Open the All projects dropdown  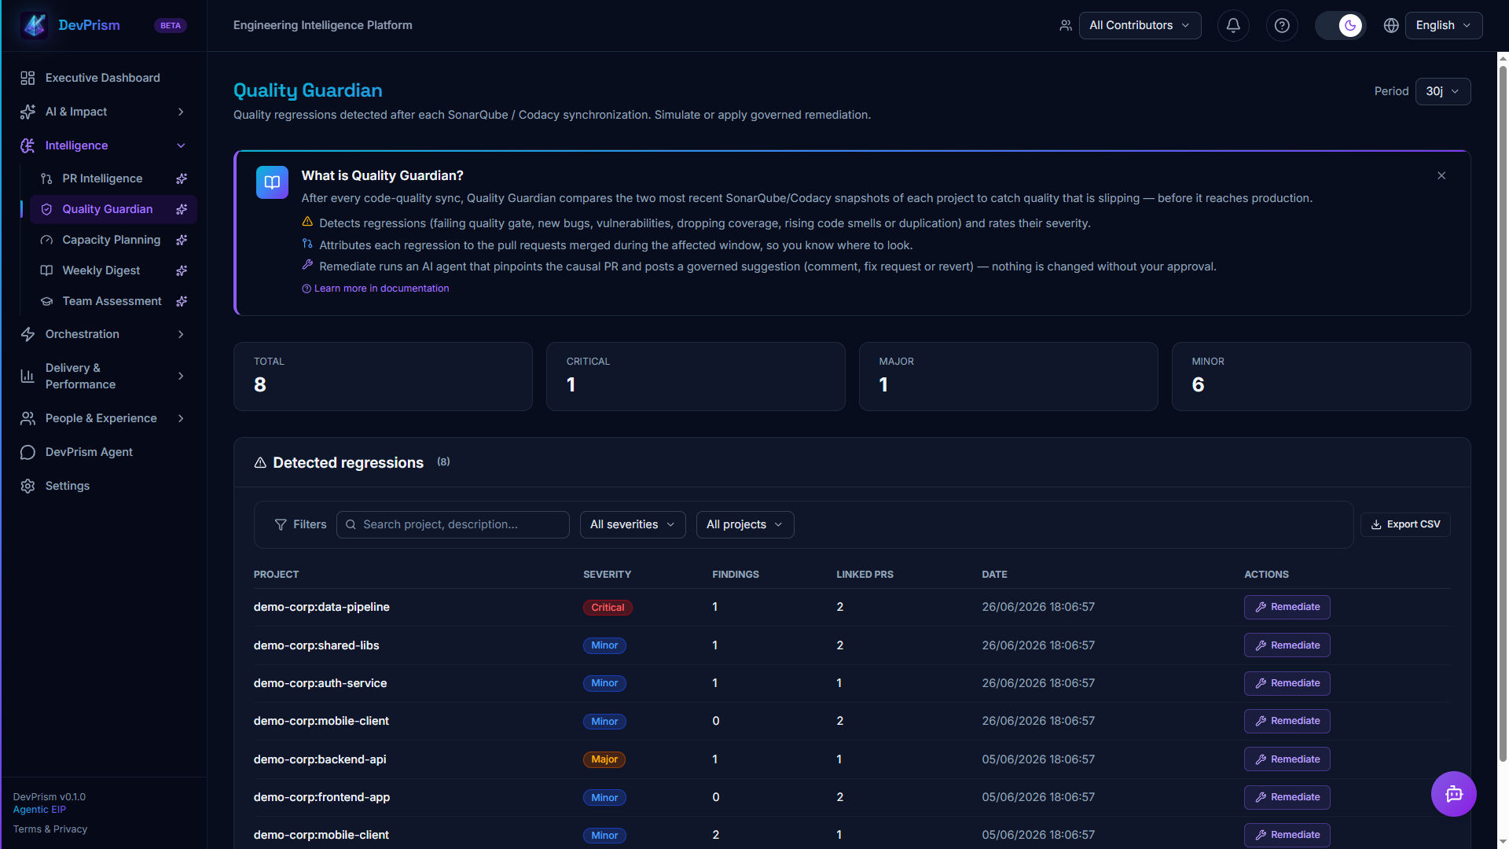click(745, 524)
